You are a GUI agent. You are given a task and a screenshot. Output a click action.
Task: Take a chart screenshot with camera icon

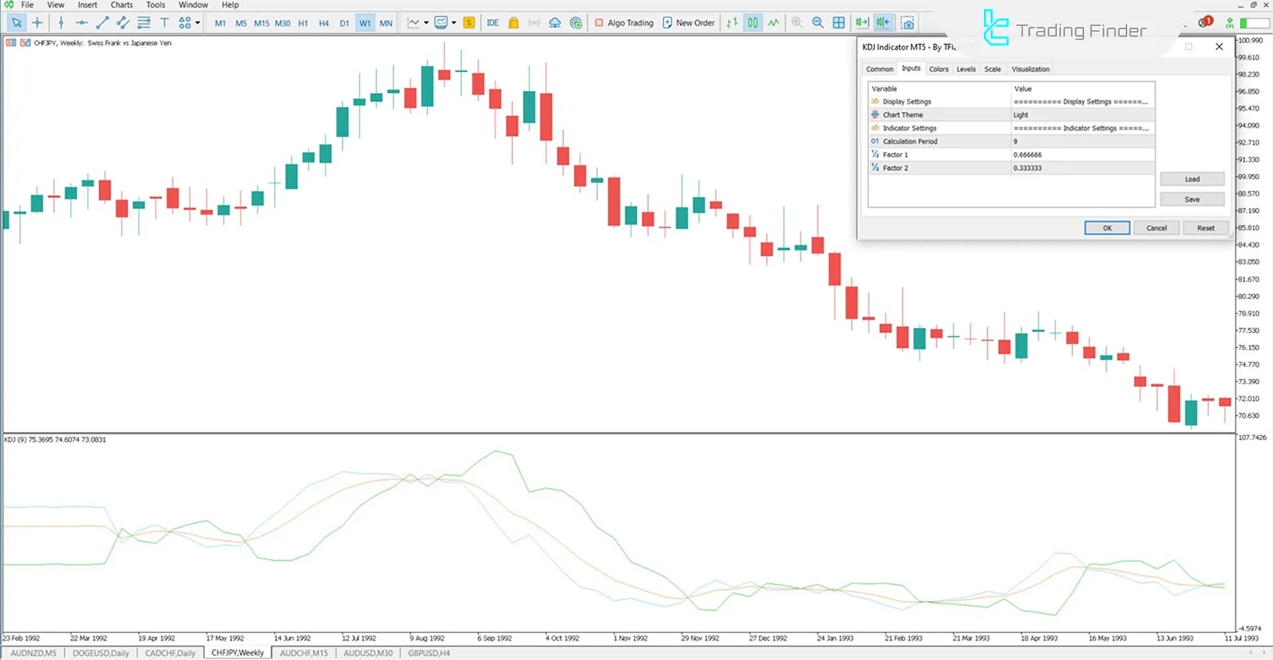[908, 23]
